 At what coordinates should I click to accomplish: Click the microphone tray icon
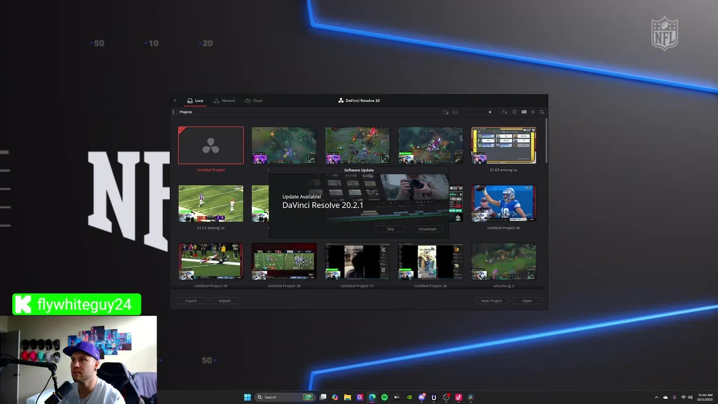pos(674,397)
